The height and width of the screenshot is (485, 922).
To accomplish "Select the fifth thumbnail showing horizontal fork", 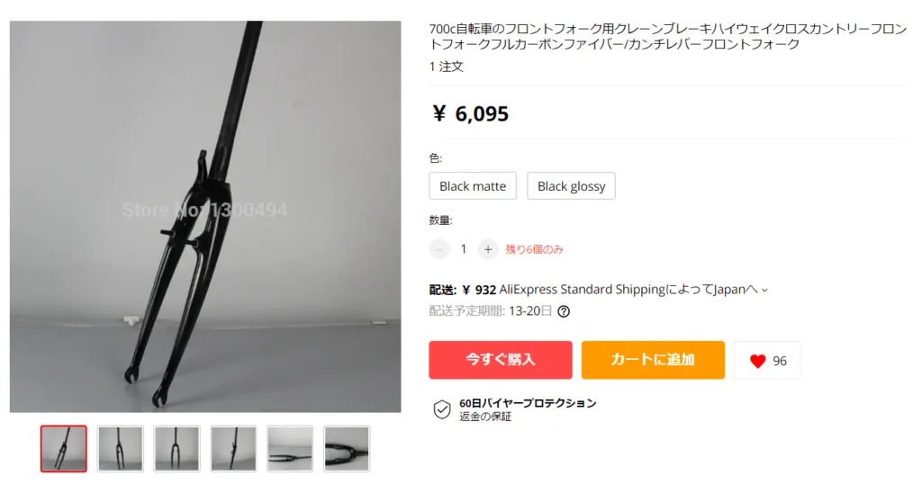I will click(290, 448).
